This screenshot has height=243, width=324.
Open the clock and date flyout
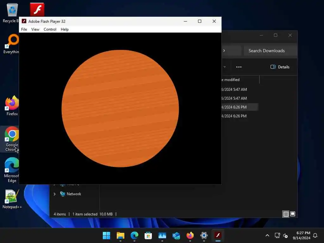point(301,235)
